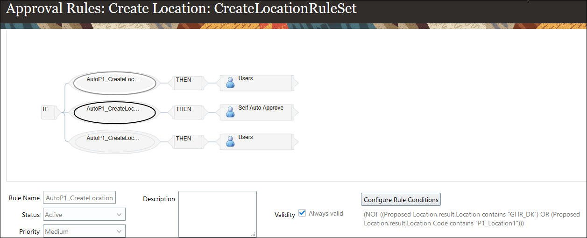Click the IF node in the rule diagram
This screenshot has width=587, height=238.
pyautogui.click(x=49, y=112)
